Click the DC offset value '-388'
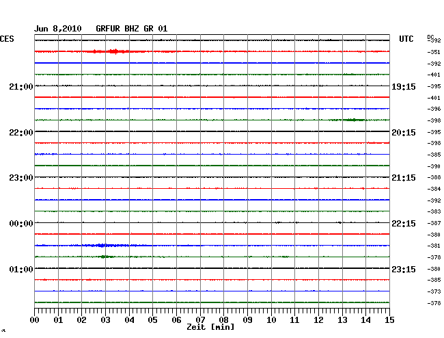Viewport: 444px width, 338px height. [434, 177]
